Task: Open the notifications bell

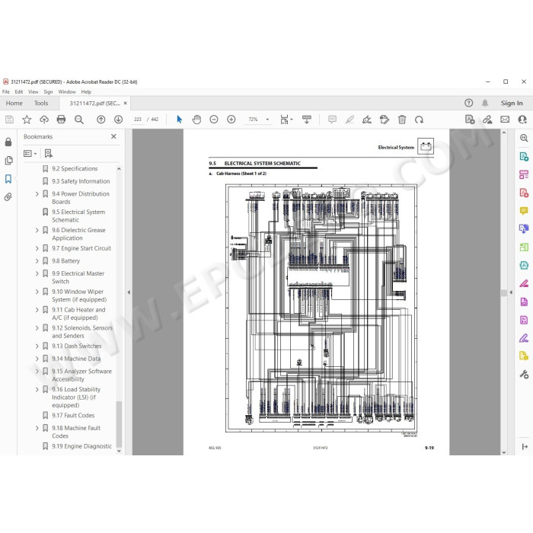Action: [x=485, y=103]
